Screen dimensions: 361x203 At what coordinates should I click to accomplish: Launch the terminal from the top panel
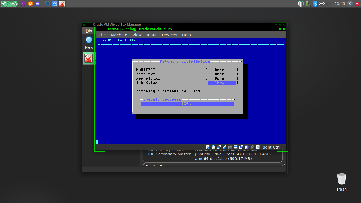[23, 4]
